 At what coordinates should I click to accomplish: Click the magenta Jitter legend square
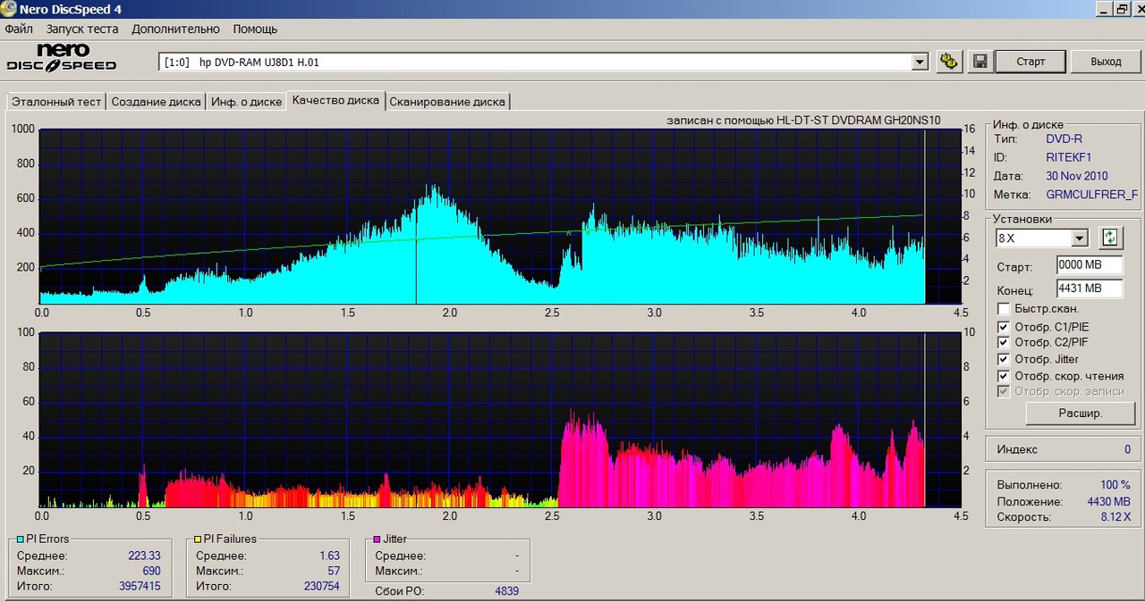click(377, 539)
